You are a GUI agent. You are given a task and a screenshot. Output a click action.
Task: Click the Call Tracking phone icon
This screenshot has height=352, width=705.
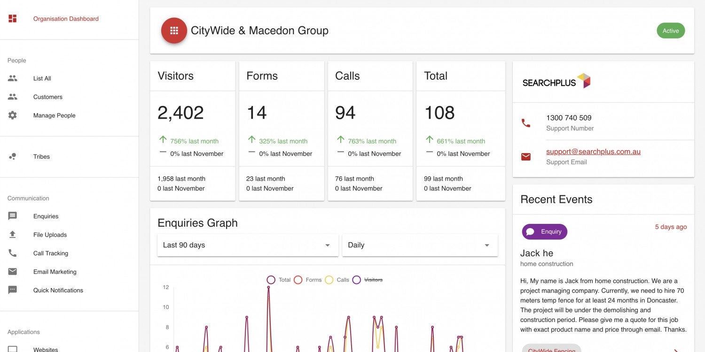tap(13, 253)
